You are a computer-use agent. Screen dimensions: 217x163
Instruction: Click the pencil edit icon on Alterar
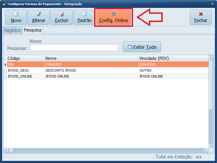(39, 14)
